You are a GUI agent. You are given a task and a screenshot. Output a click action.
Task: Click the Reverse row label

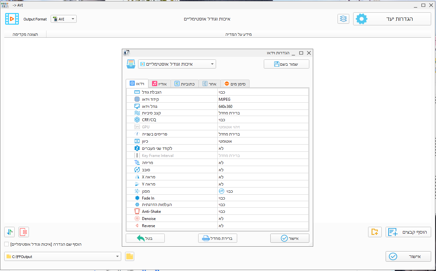(x=148, y=226)
